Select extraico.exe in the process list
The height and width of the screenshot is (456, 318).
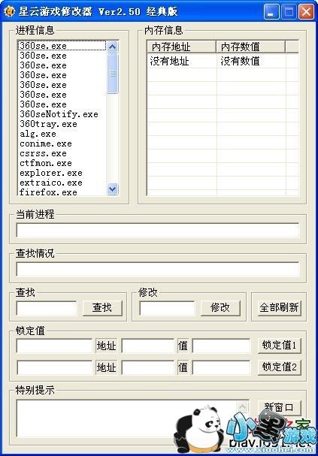coord(51,183)
